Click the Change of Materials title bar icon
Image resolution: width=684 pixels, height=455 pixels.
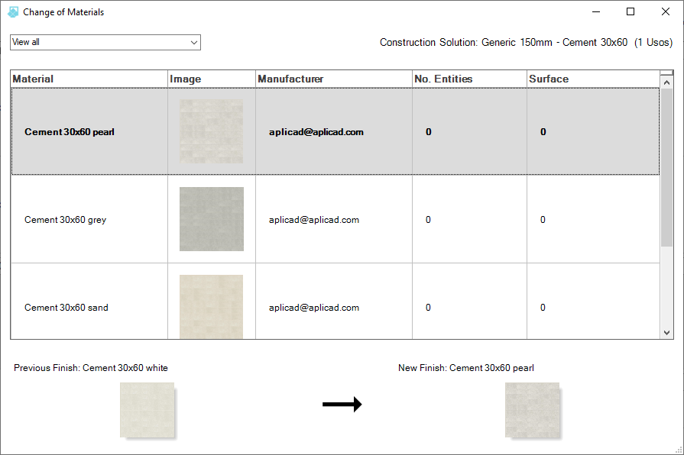click(11, 11)
